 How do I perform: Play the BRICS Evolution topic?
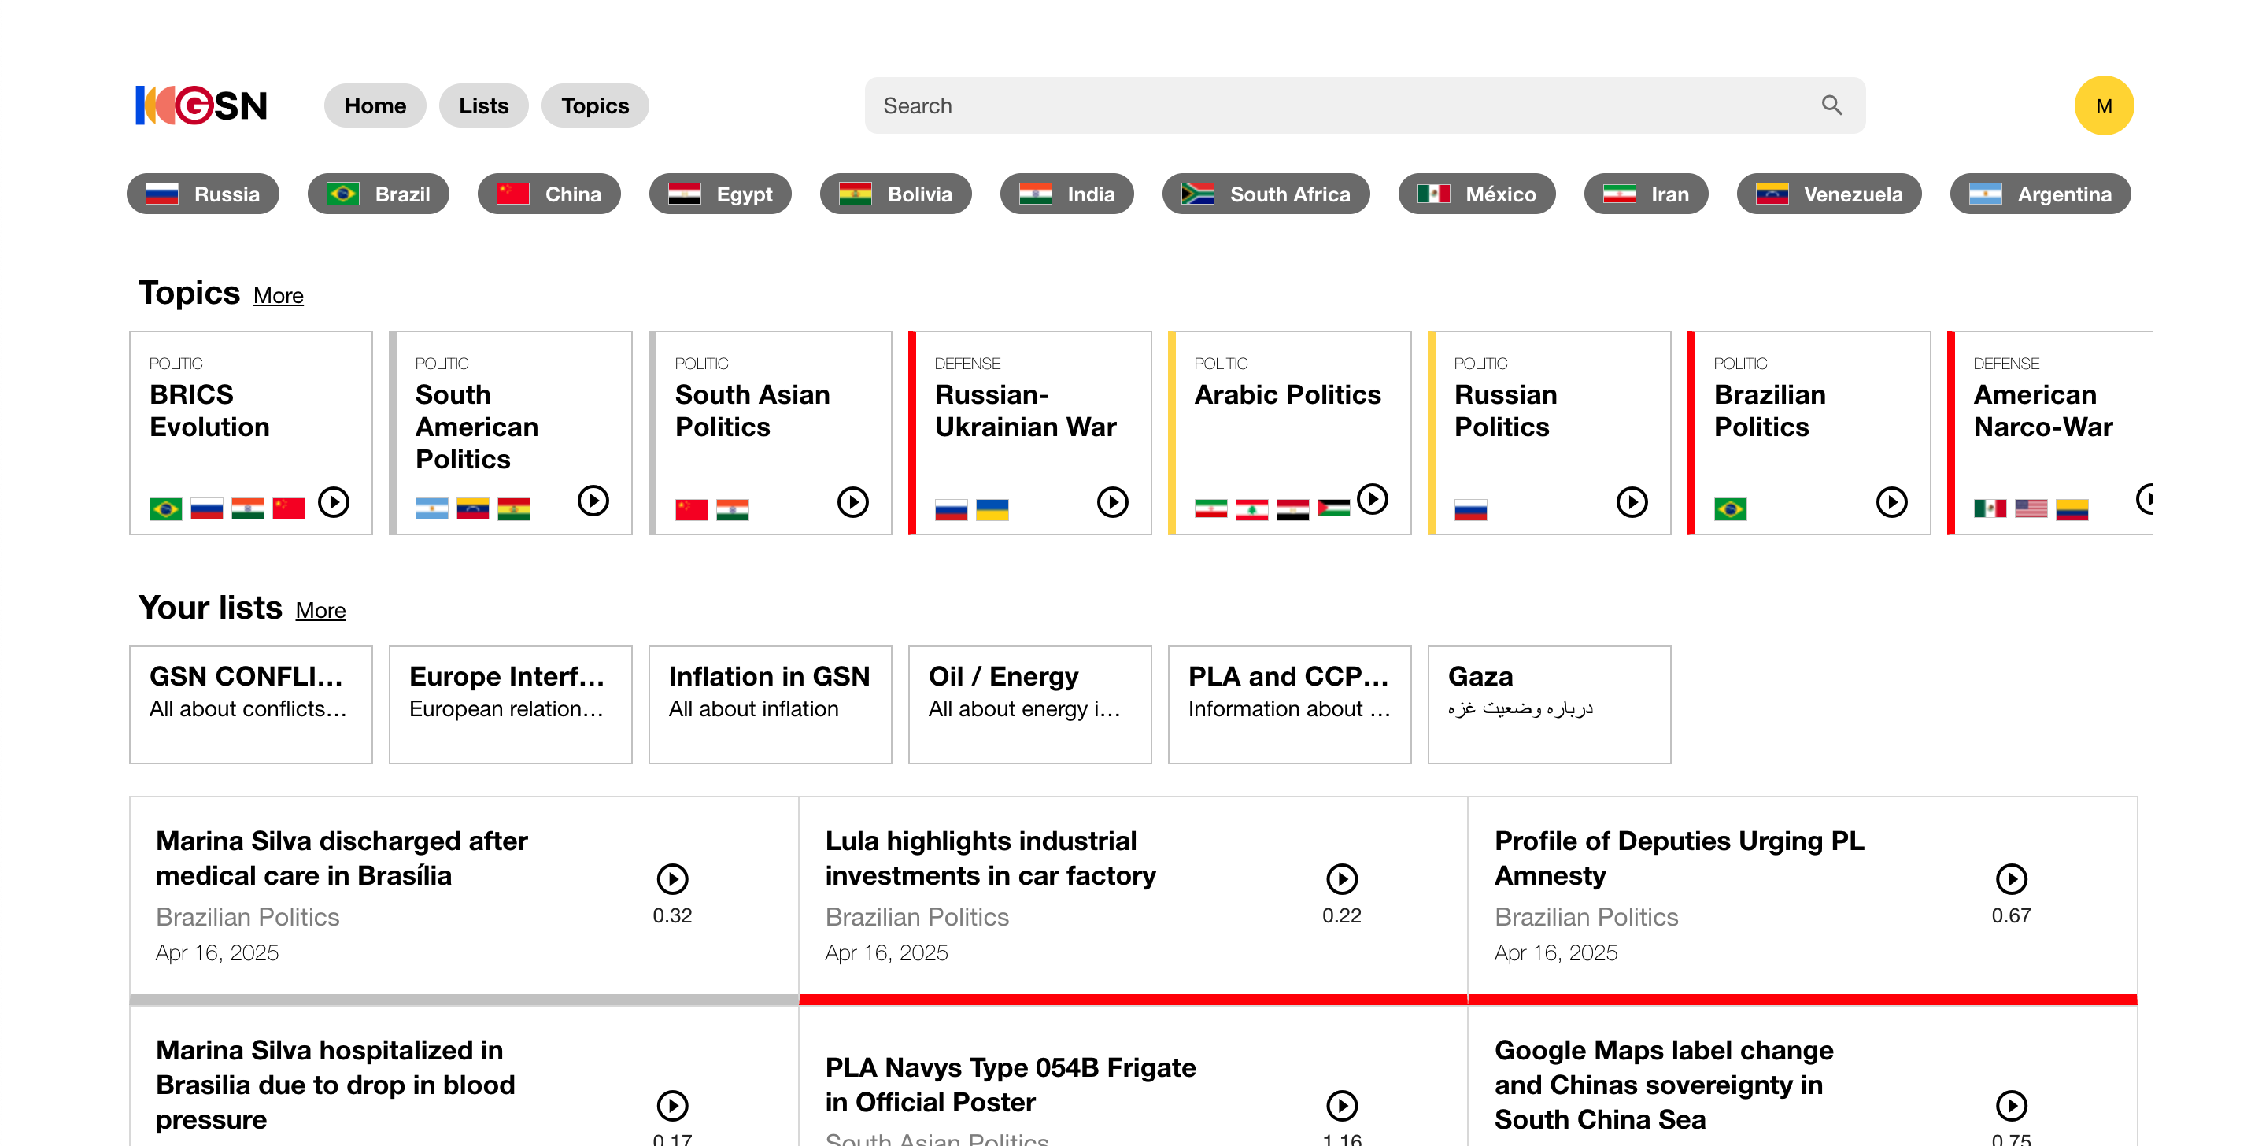(x=333, y=502)
